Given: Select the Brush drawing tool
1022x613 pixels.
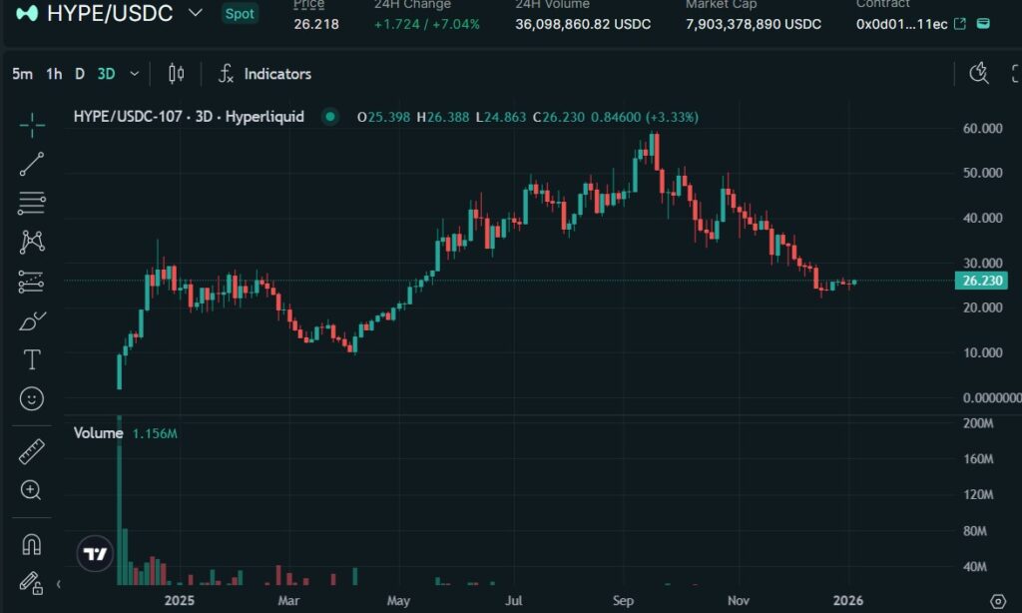Looking at the screenshot, I should (x=31, y=319).
